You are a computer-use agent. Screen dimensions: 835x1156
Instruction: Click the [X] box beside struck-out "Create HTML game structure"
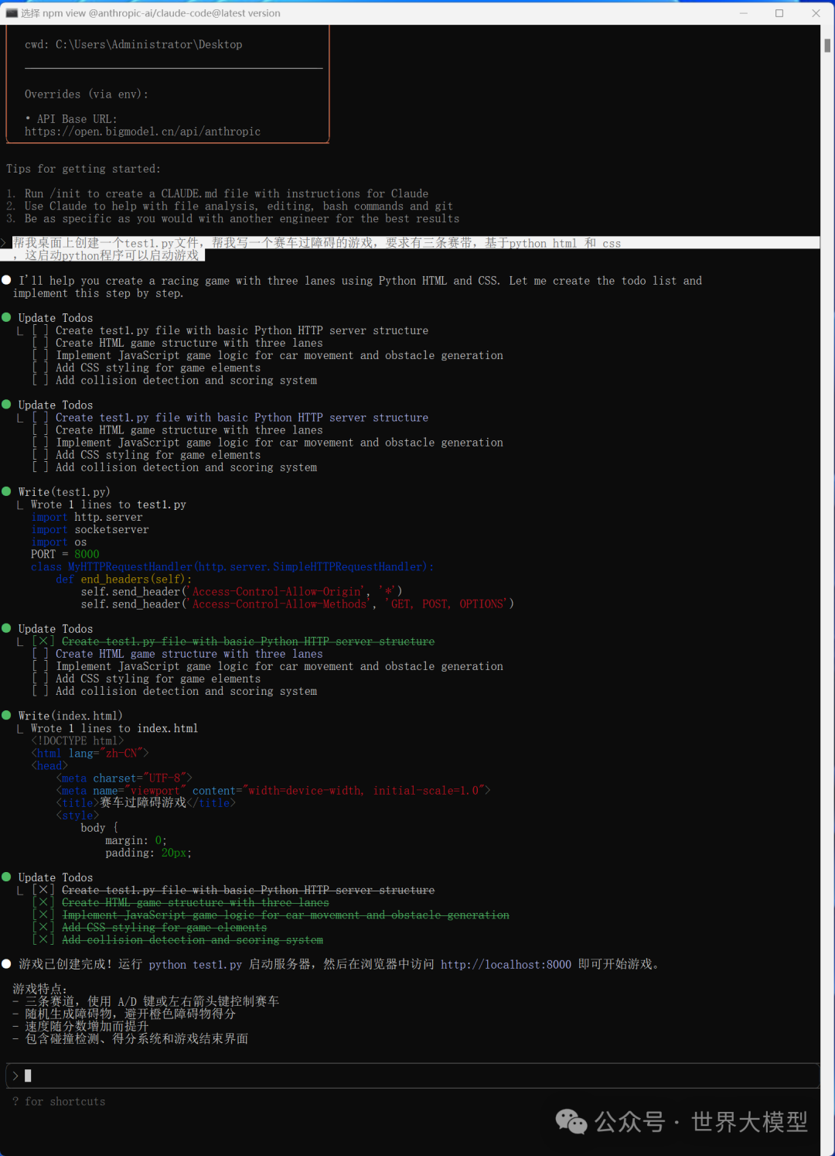[43, 902]
